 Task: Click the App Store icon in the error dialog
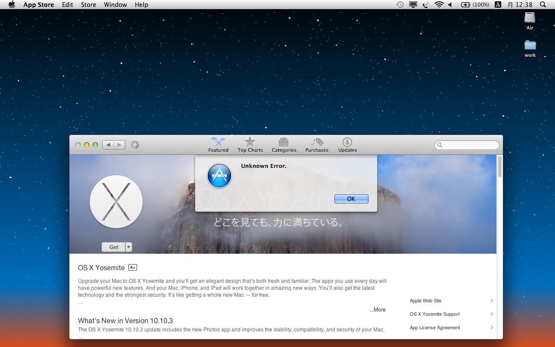click(219, 176)
